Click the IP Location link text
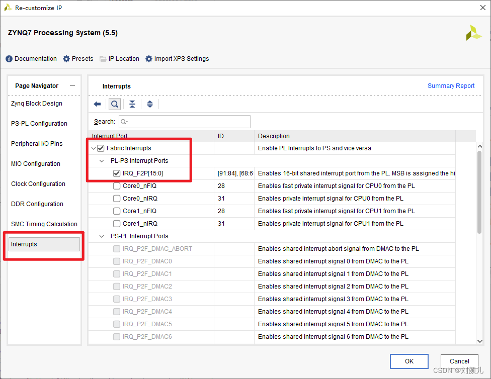This screenshot has width=491, height=379. click(x=124, y=59)
